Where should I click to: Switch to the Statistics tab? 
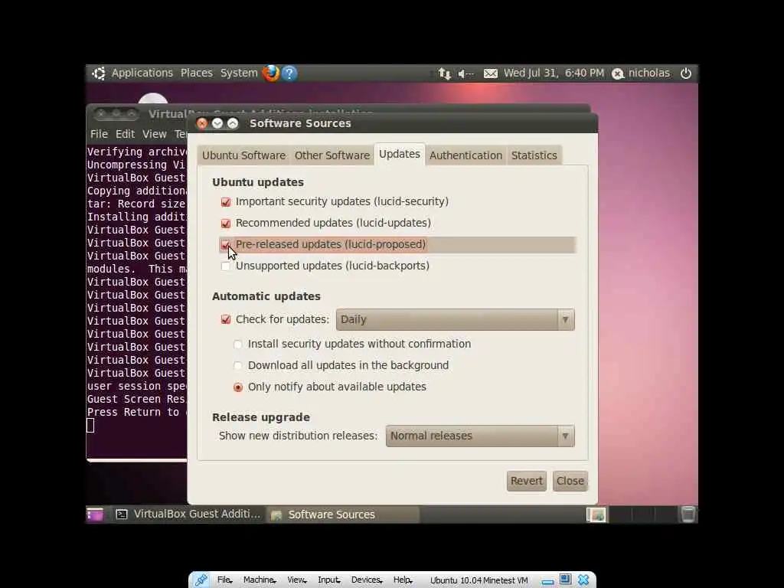click(x=534, y=155)
